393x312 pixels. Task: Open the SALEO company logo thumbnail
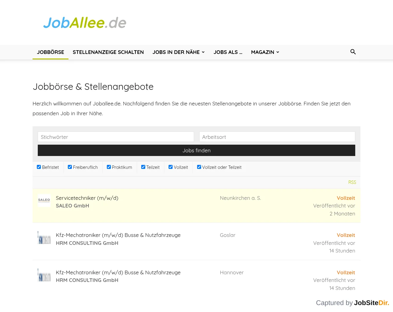point(44,200)
